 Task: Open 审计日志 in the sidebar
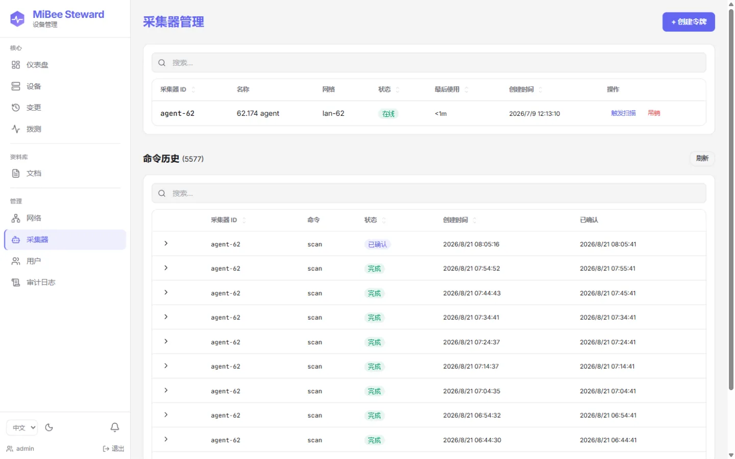pyautogui.click(x=65, y=283)
